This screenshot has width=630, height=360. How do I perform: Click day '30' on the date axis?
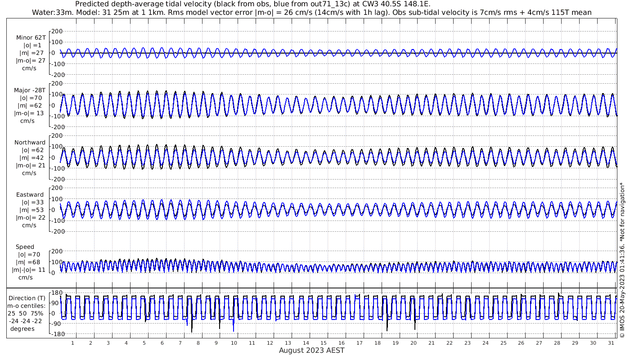(x=593, y=343)
